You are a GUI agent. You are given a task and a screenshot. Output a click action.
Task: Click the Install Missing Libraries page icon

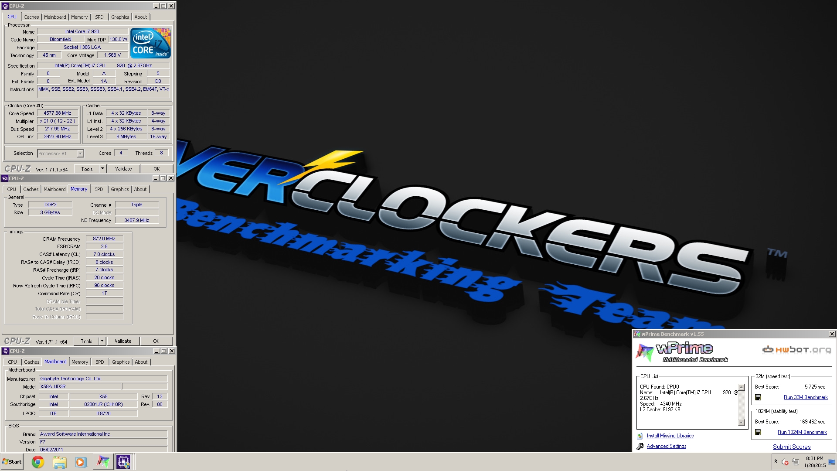click(640, 436)
